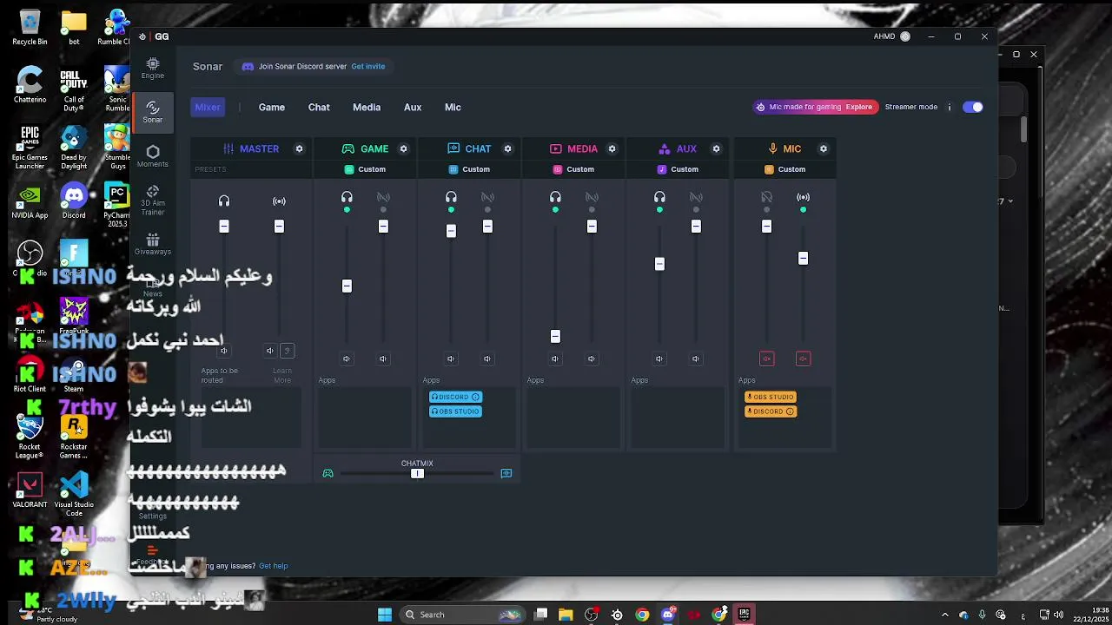This screenshot has height=625, width=1112.
Task: Click the MEDIA headphone volume fader handle
Action: click(x=555, y=336)
